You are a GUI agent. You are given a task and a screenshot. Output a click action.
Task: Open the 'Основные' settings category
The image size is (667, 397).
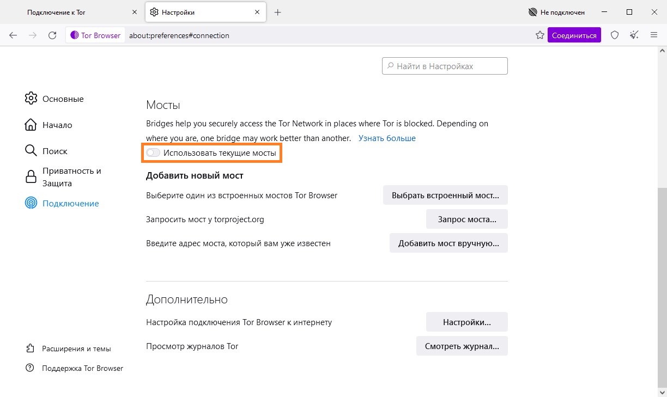coord(54,99)
